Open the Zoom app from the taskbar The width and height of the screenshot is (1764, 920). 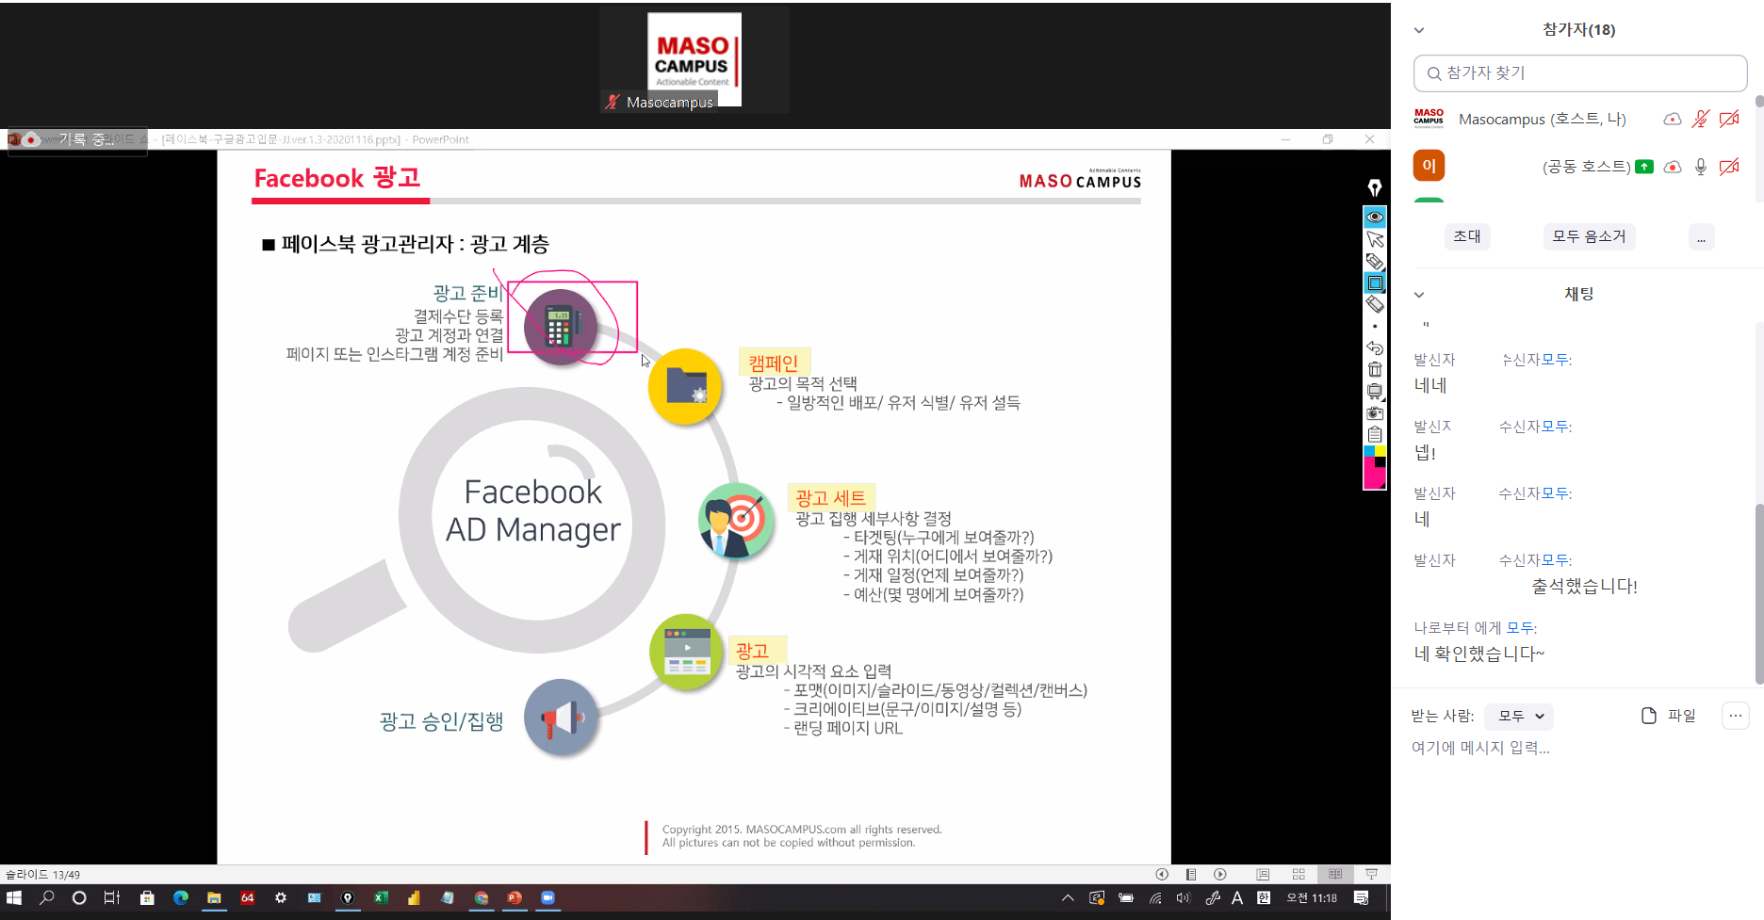coord(547,897)
